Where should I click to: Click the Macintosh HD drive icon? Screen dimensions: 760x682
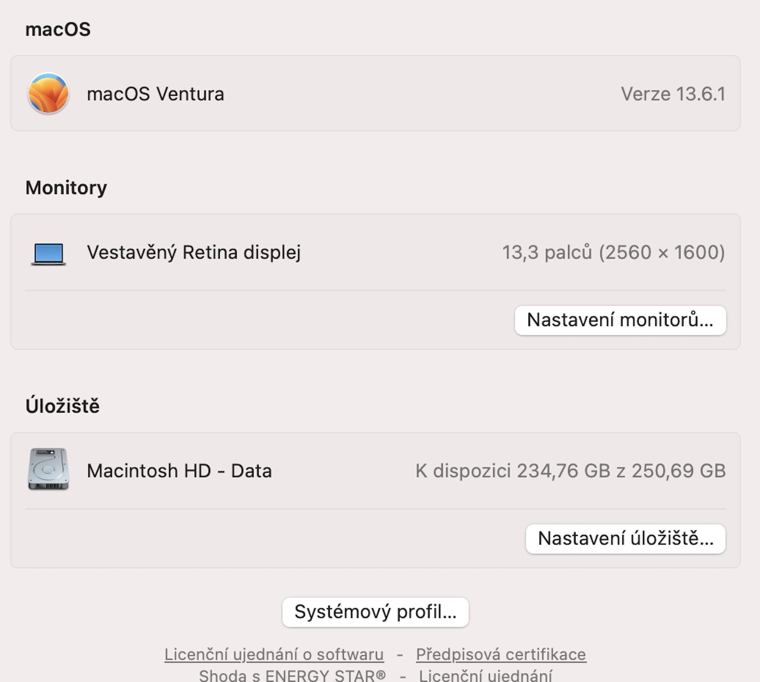coord(48,469)
